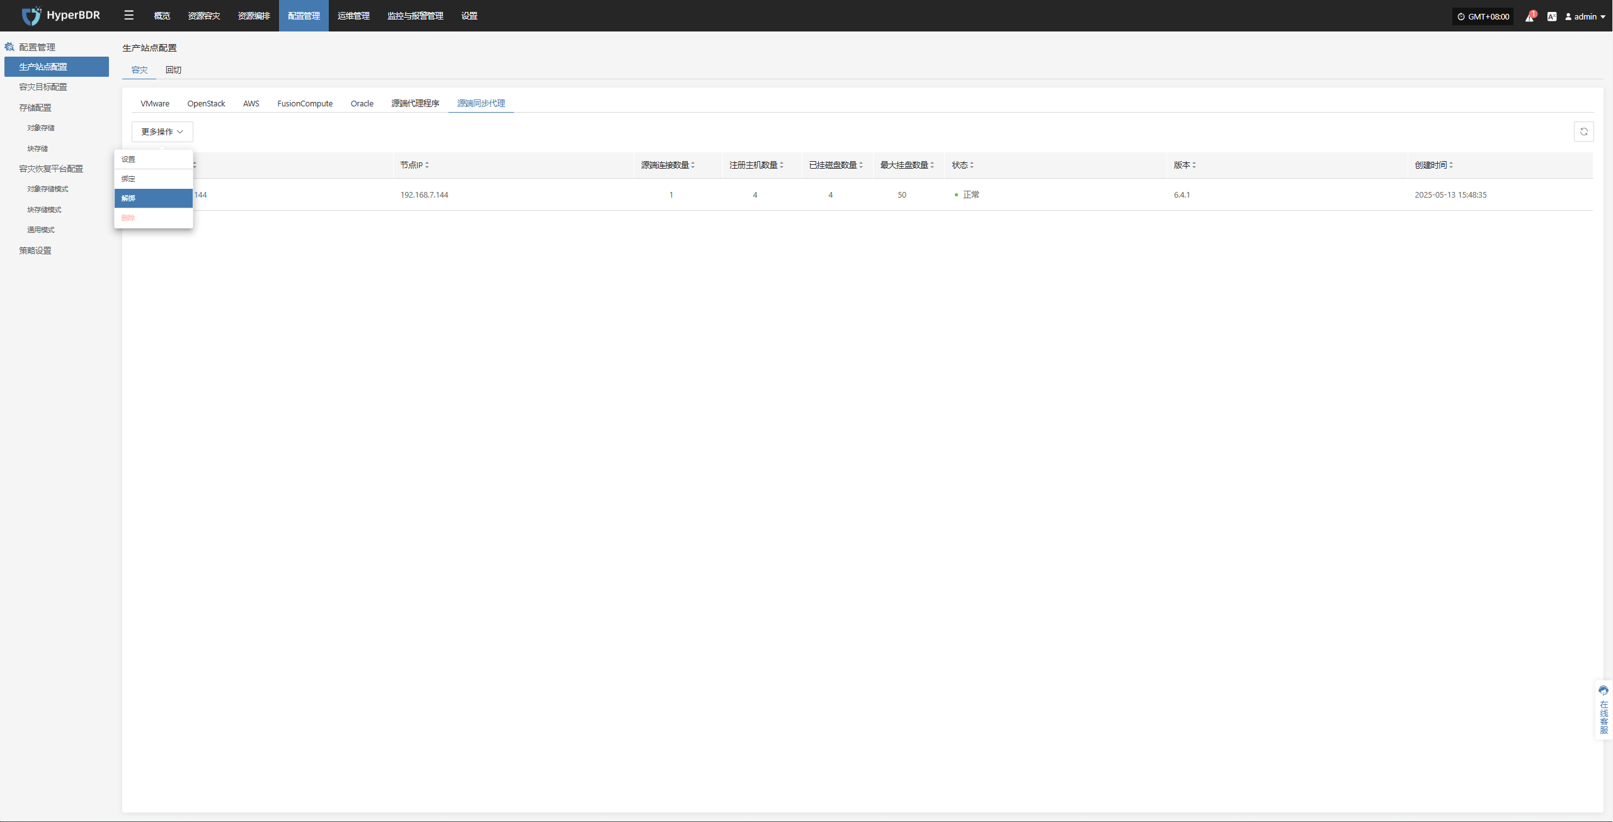Choose 设置 from the more-actions menu
1613x822 pixels.
click(x=154, y=159)
